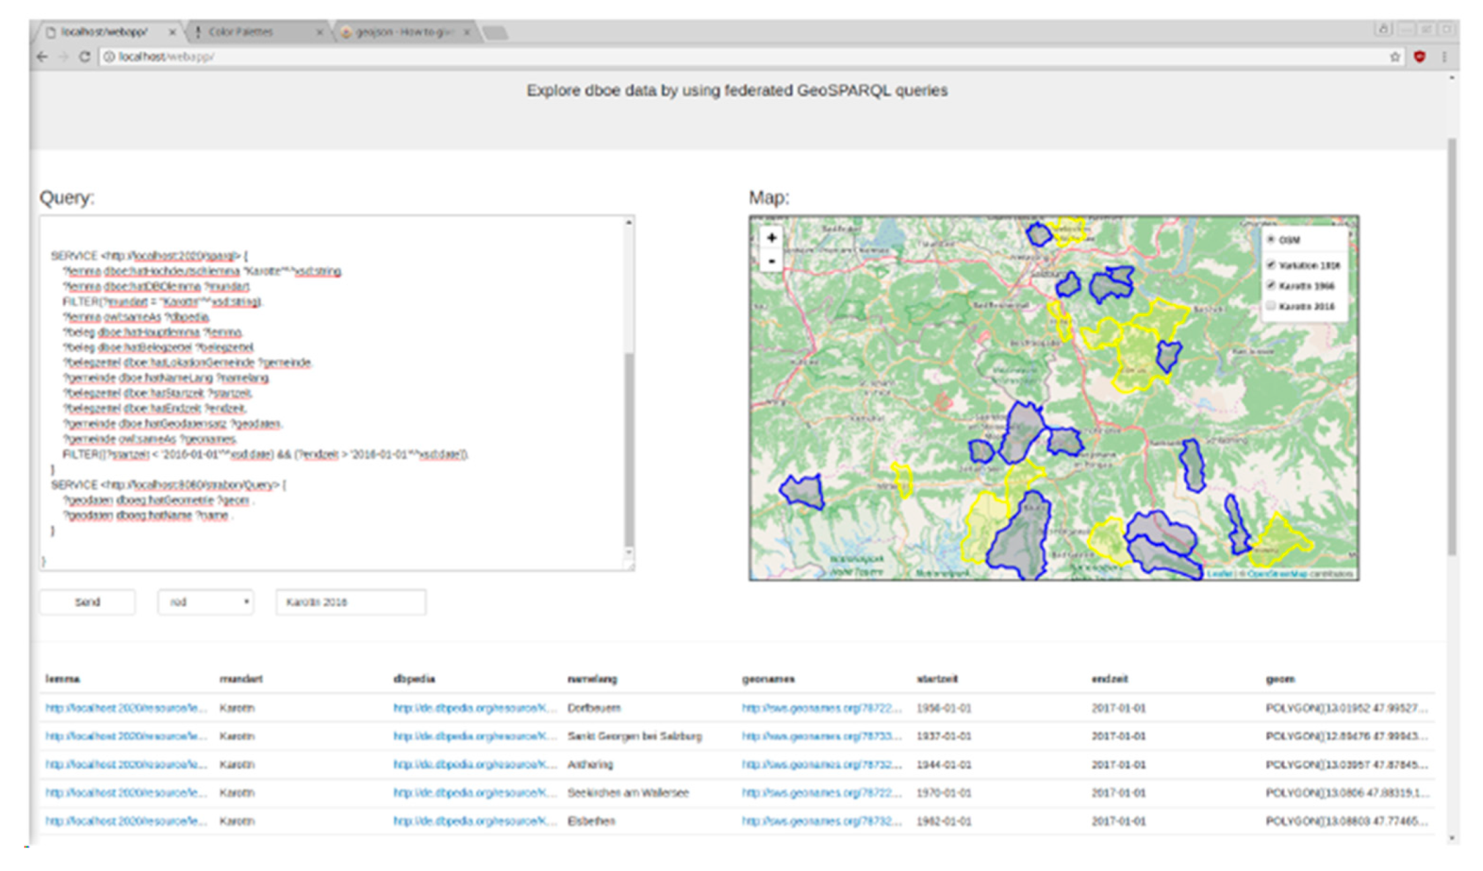
Task: Open the browser three-dot menu
Action: [1444, 57]
